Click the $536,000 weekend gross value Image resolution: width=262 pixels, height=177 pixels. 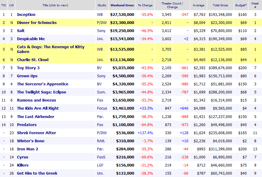coord(125,133)
